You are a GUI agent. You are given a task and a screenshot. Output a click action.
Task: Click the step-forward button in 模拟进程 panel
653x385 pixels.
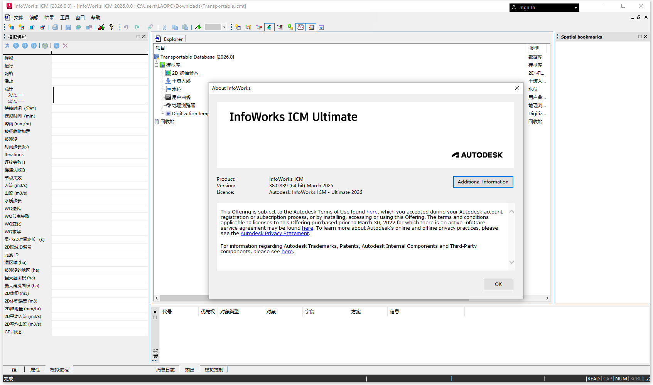(34, 45)
